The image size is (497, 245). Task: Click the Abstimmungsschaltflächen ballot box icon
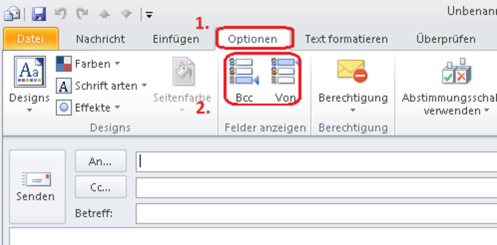tap(457, 71)
